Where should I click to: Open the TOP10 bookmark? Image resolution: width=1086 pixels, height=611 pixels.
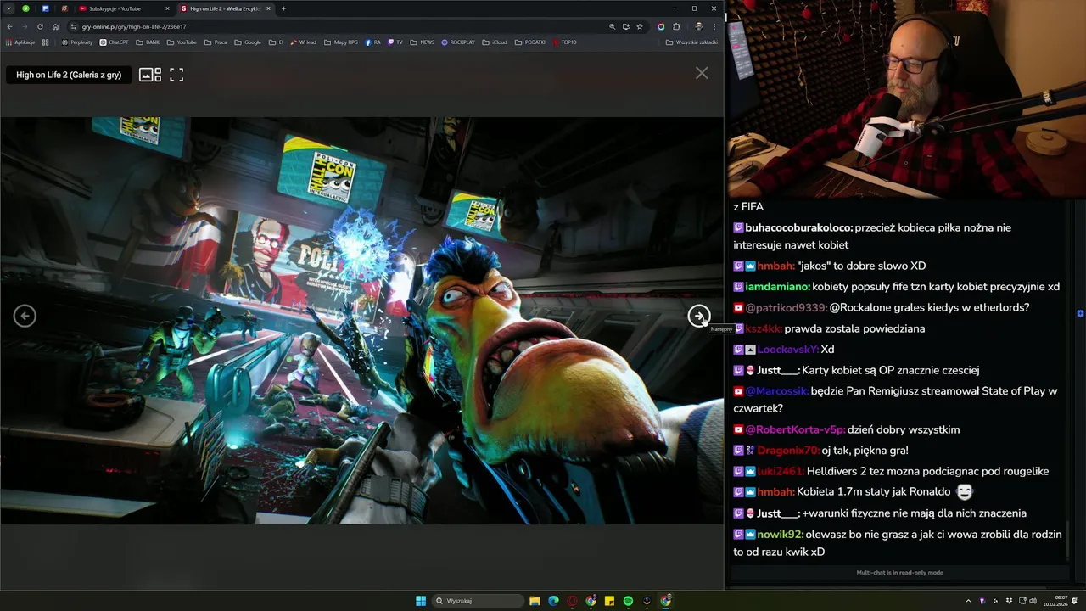click(x=564, y=42)
